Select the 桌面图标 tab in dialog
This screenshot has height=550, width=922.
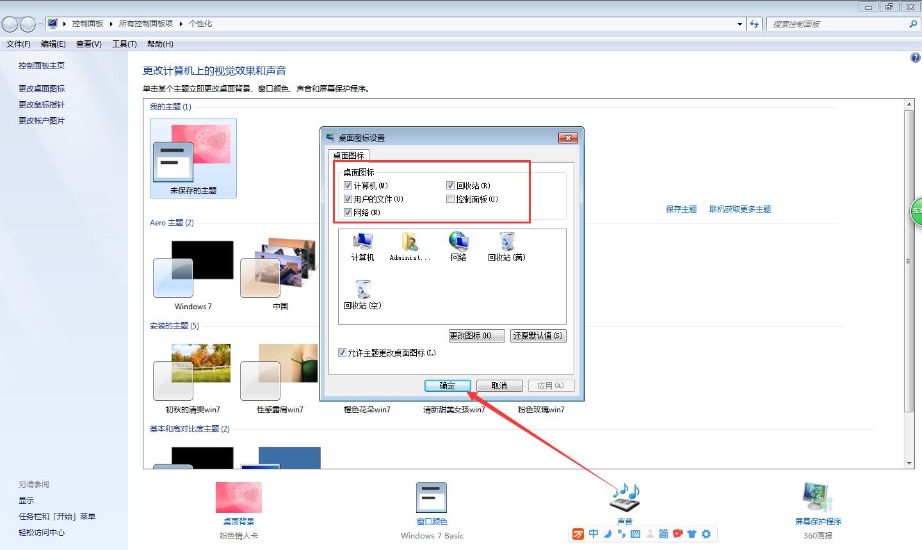349,156
